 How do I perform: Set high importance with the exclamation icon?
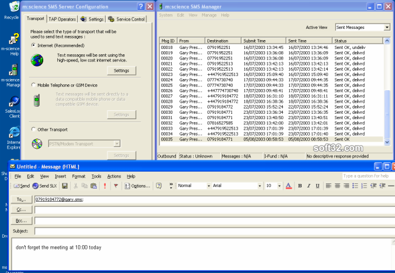[x=105, y=186]
